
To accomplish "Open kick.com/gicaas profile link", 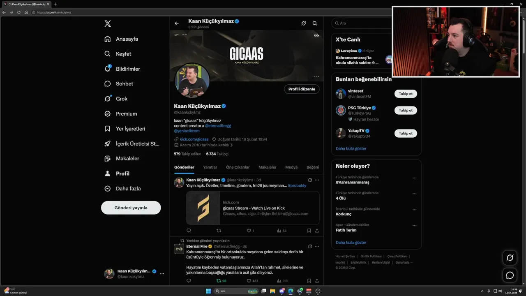I will pos(194,139).
